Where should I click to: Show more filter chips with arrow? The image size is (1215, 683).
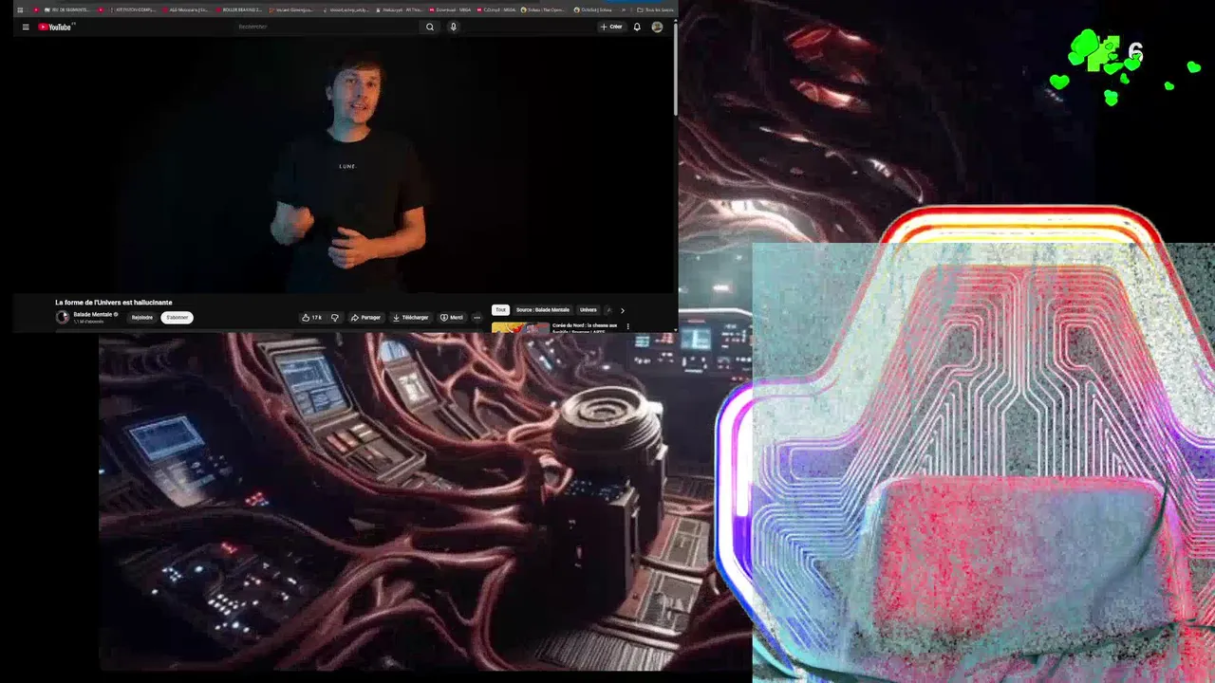click(623, 310)
